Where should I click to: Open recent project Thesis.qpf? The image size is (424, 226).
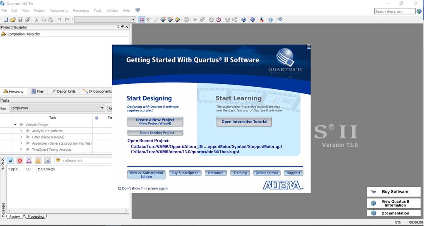185,152
